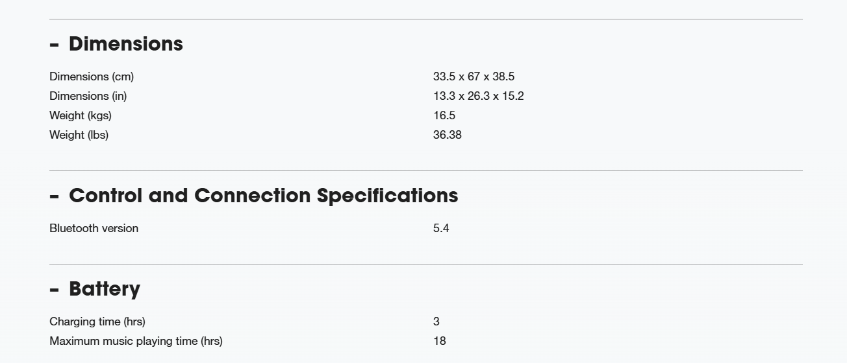Click the minus icon beside Battery heading
Screen dimensions: 847x363
point(54,290)
